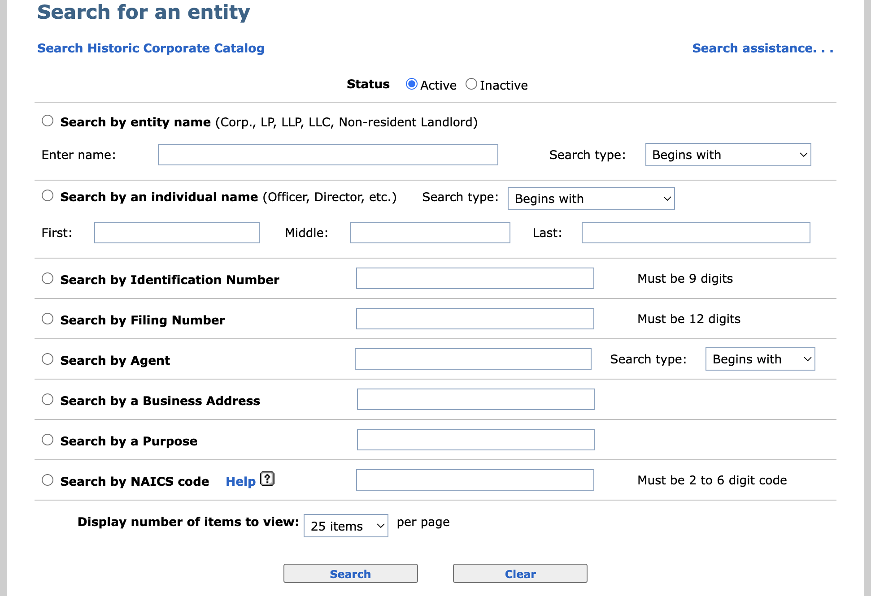Click the Business Address input field
This screenshot has height=596, width=871.
(x=475, y=400)
